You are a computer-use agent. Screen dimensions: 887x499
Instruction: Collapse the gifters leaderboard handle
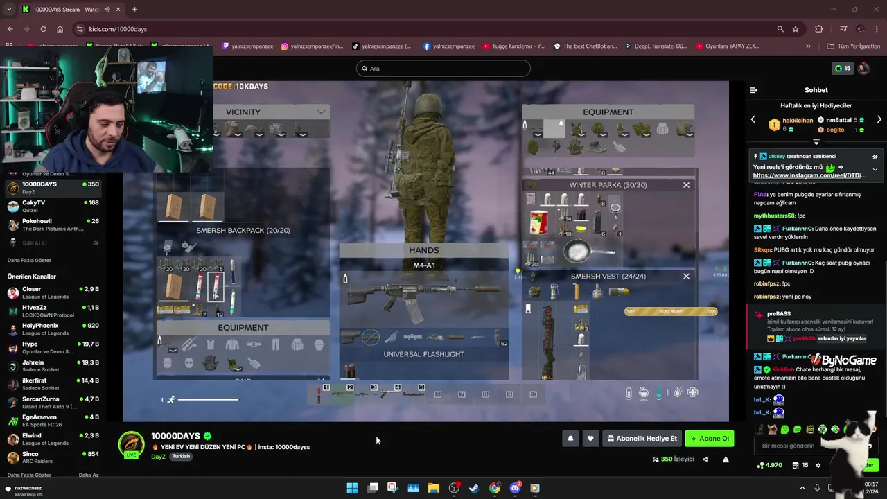[816, 141]
